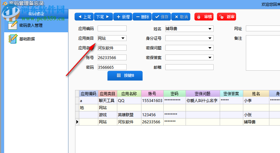Click the 账号 field containing 26233566
This screenshot has height=153, width=280.
112,57
